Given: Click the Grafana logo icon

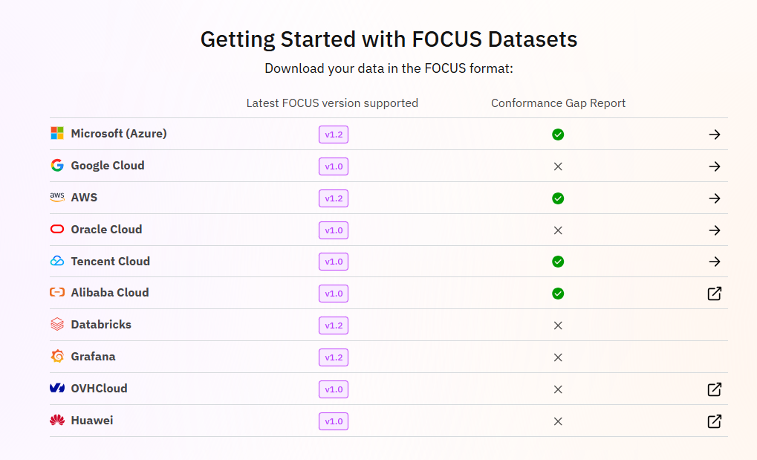Looking at the screenshot, I should (57, 357).
